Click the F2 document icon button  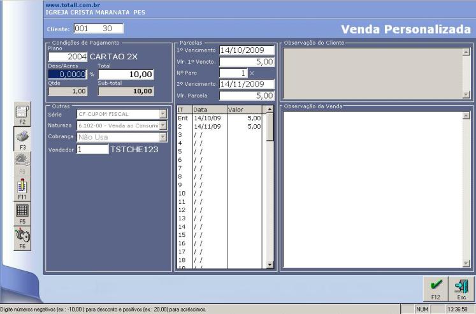point(22,114)
